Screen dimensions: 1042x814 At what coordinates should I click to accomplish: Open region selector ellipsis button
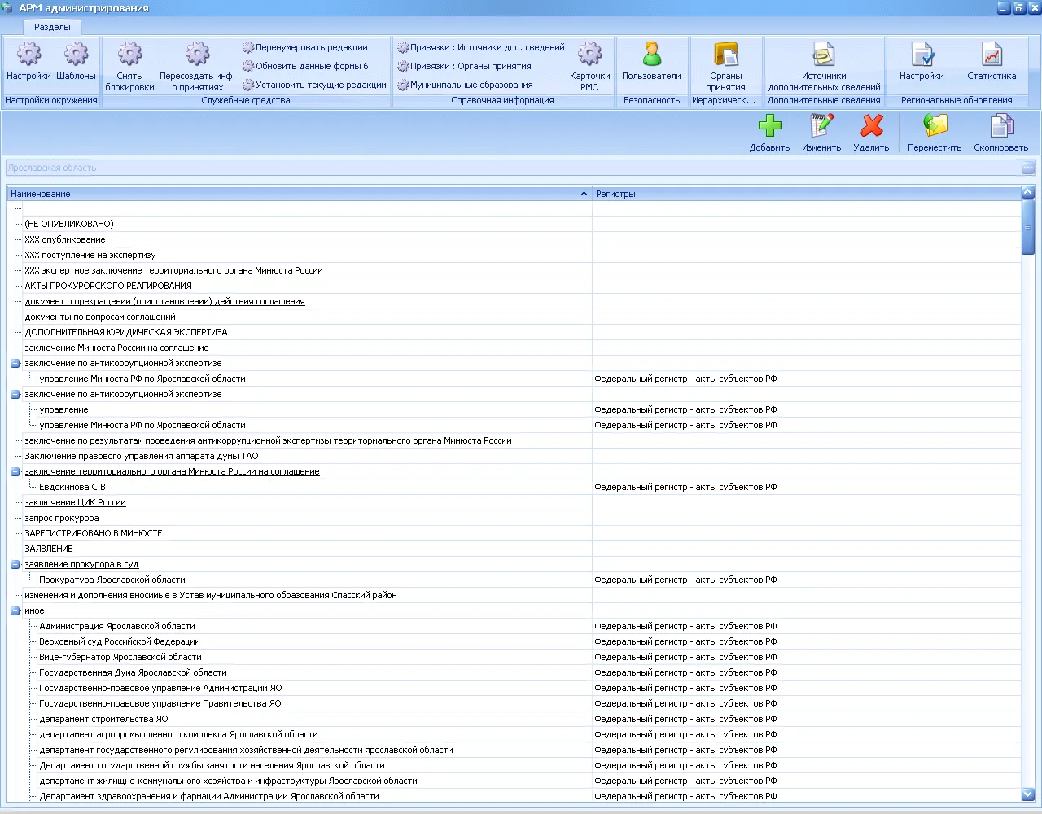1028,168
